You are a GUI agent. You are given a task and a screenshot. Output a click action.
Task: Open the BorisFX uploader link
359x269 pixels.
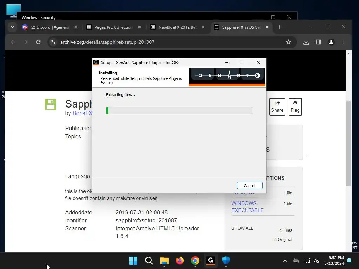click(82, 113)
